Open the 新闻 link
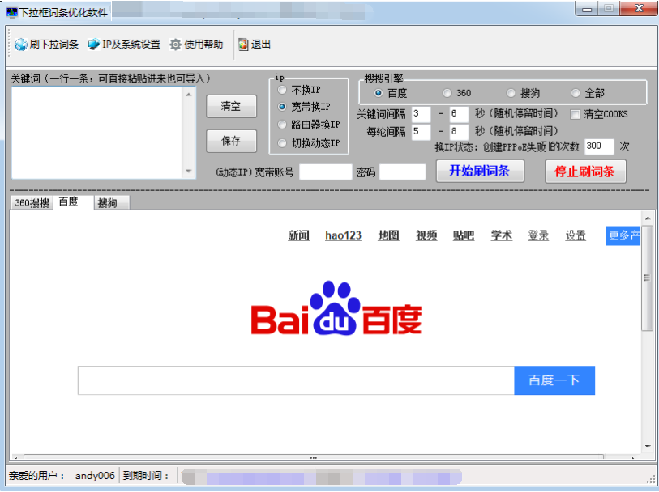The height and width of the screenshot is (492, 659). point(299,235)
